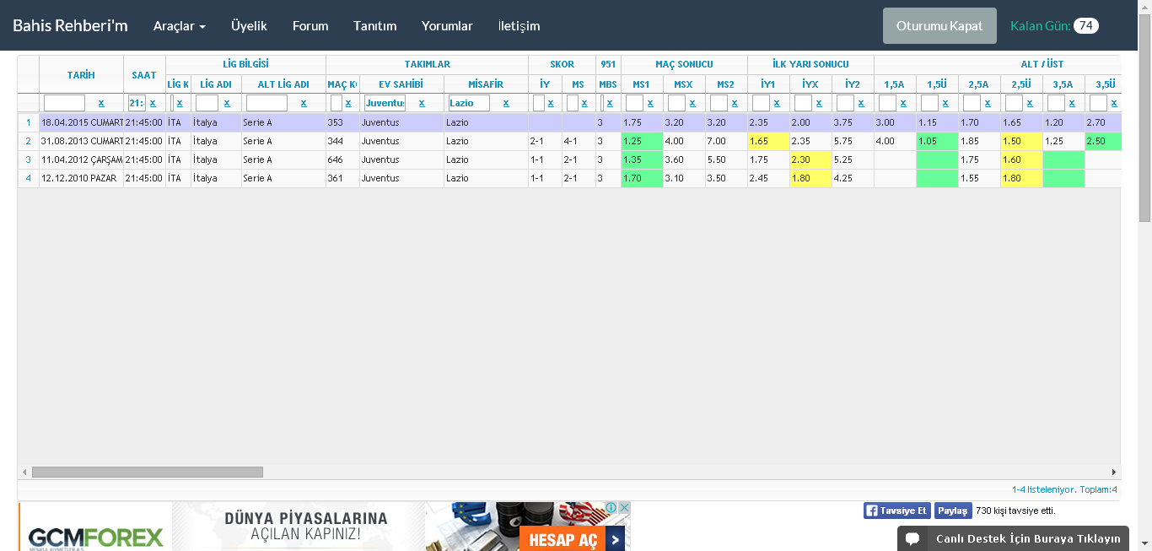Click the yellow 2.30 İYX cell

click(810, 159)
